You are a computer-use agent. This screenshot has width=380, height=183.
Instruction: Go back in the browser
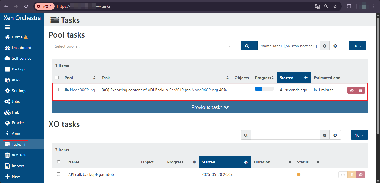tap(6, 6)
